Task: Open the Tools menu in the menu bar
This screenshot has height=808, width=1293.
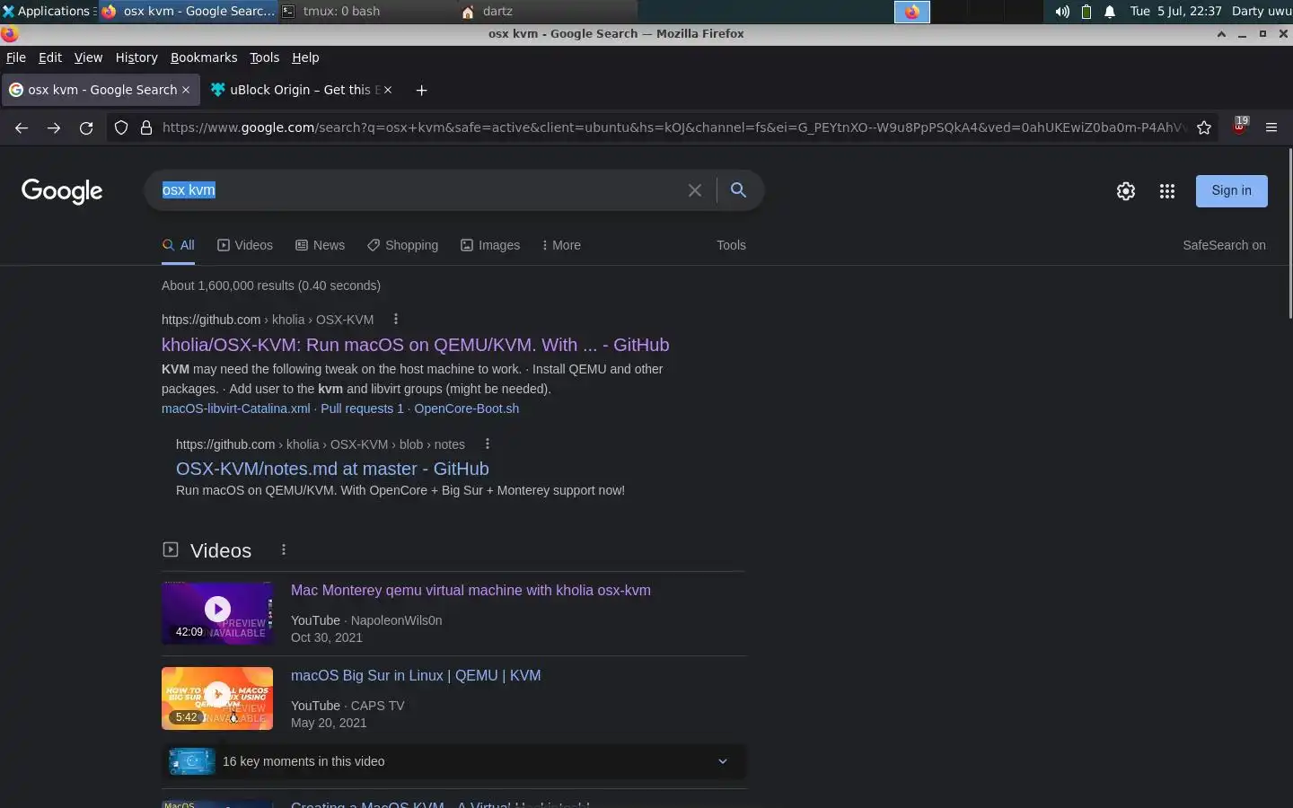Action: coord(264,57)
